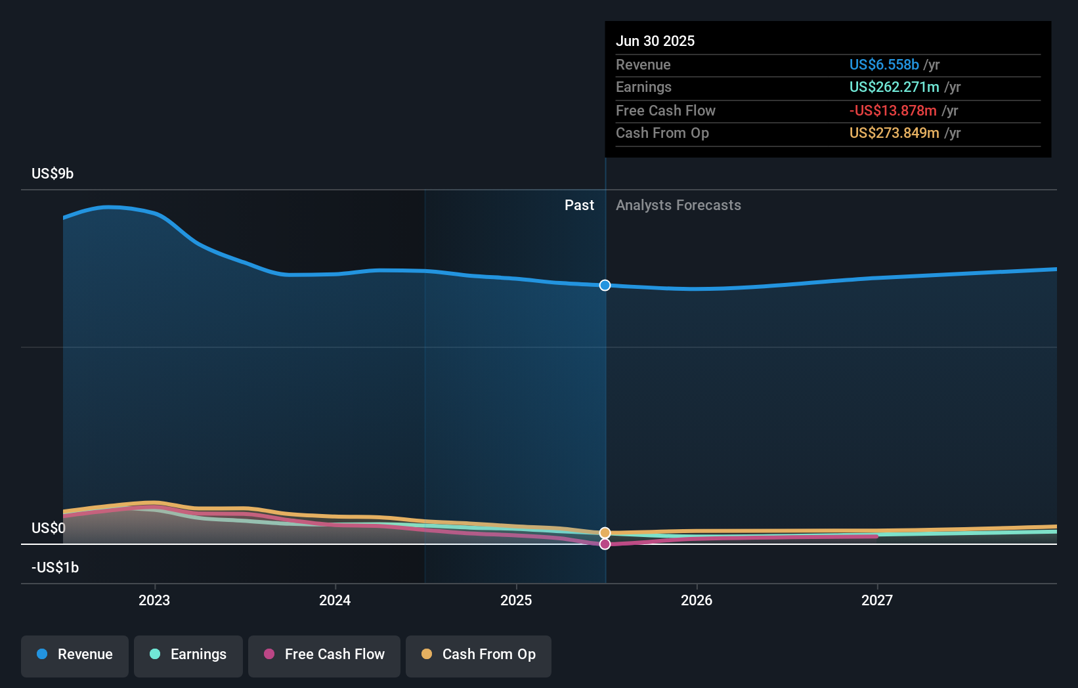Click the Revenue row label in tooltip

click(643, 64)
